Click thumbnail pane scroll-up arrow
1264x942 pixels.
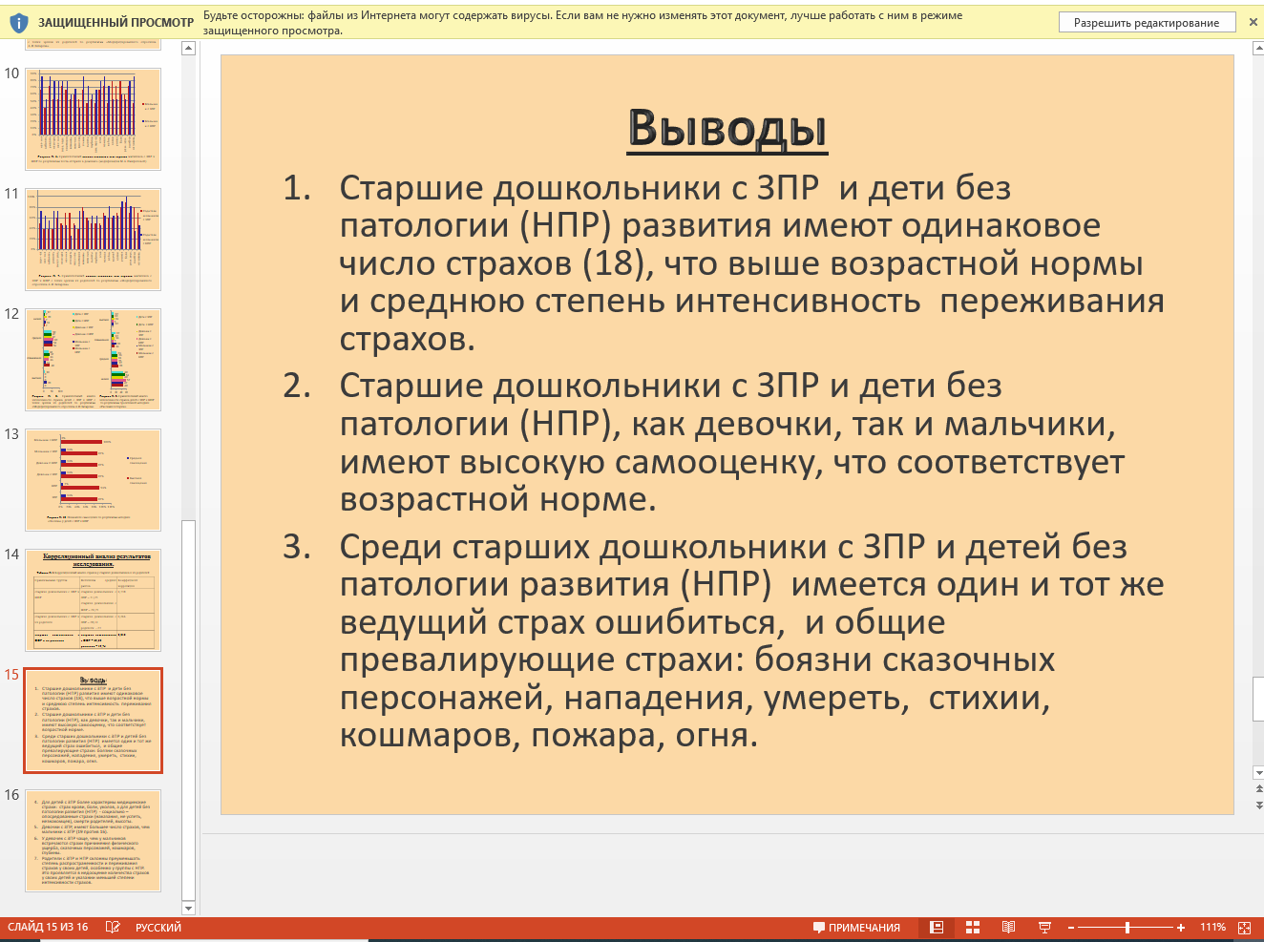188,49
